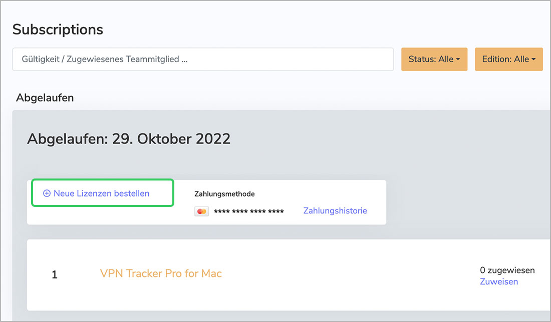
Task: Click the caret arrow on Status button
Action: point(458,59)
